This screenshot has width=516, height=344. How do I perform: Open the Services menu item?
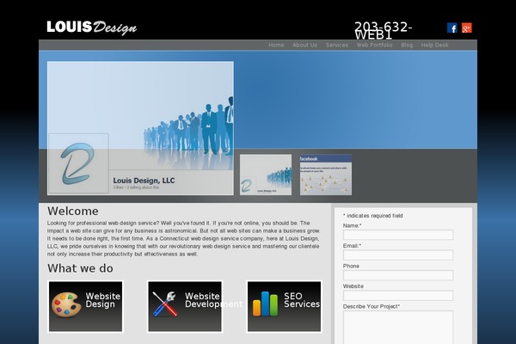tap(337, 45)
